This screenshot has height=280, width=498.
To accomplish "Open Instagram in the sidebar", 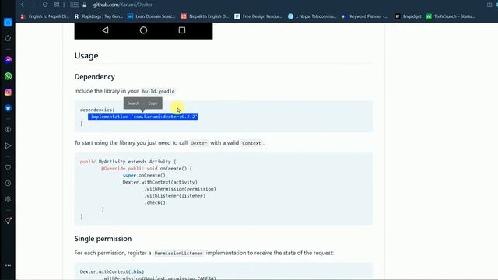I will pyautogui.click(x=8, y=92).
